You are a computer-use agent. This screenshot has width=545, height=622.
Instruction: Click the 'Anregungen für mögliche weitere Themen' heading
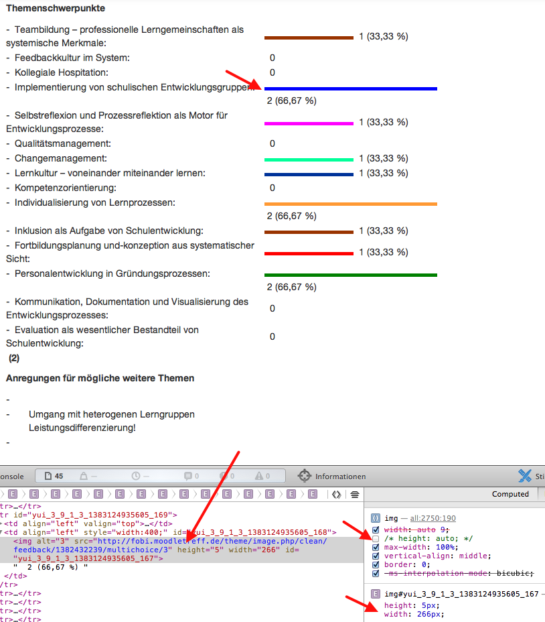[x=100, y=379]
